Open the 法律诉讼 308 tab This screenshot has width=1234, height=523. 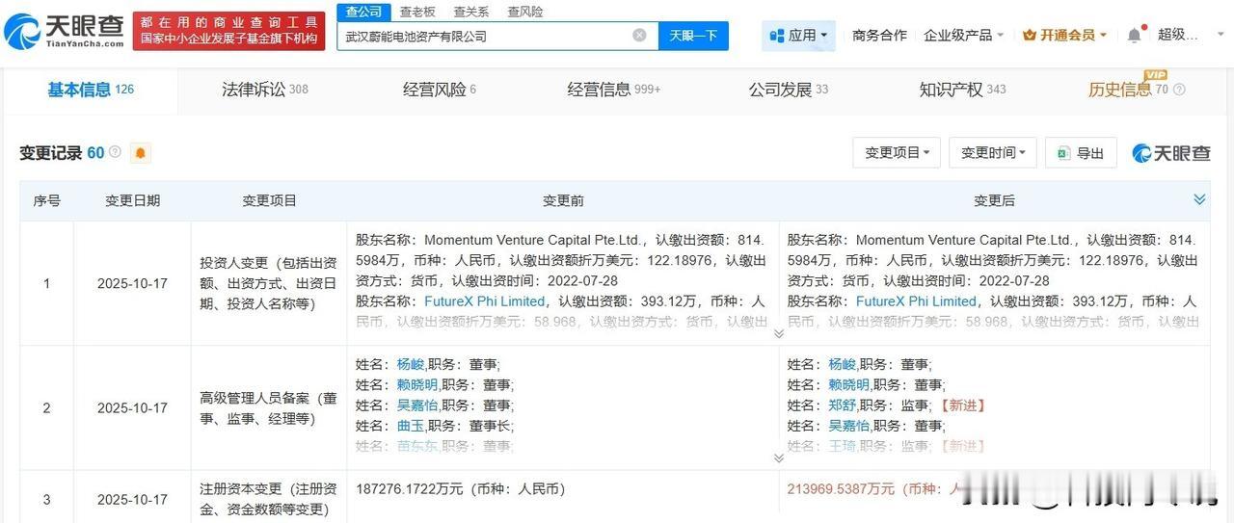pos(265,90)
